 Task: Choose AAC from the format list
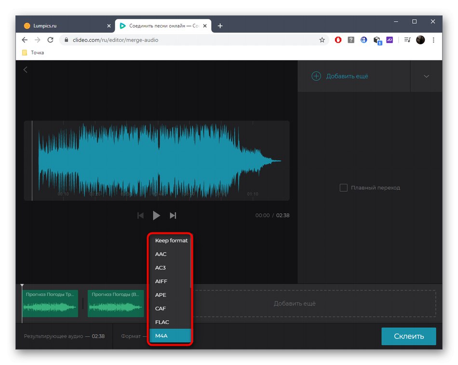tap(170, 254)
